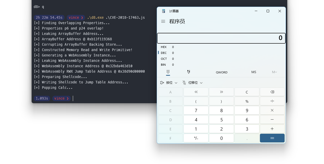Click the calculator app icon in title bar
This screenshot has height=164, width=324.
[x=163, y=11]
